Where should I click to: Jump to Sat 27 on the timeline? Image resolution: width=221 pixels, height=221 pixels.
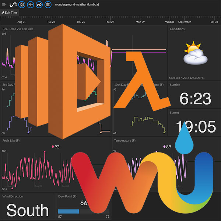click(110, 22)
